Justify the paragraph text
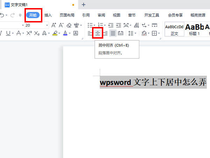This screenshot has height=158, width=210. pos(113,33)
